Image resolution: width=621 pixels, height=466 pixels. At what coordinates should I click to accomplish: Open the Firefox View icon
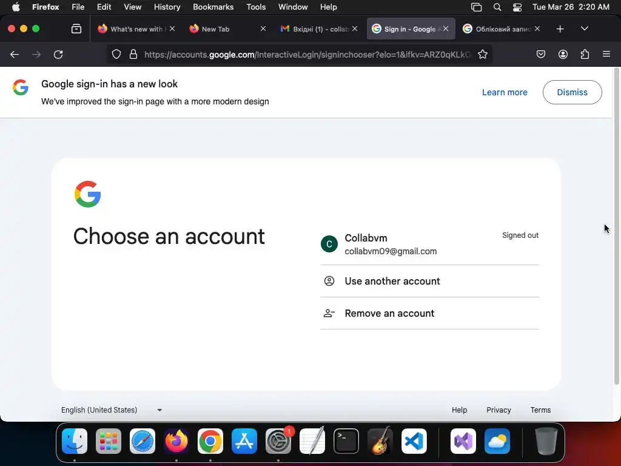[76, 29]
